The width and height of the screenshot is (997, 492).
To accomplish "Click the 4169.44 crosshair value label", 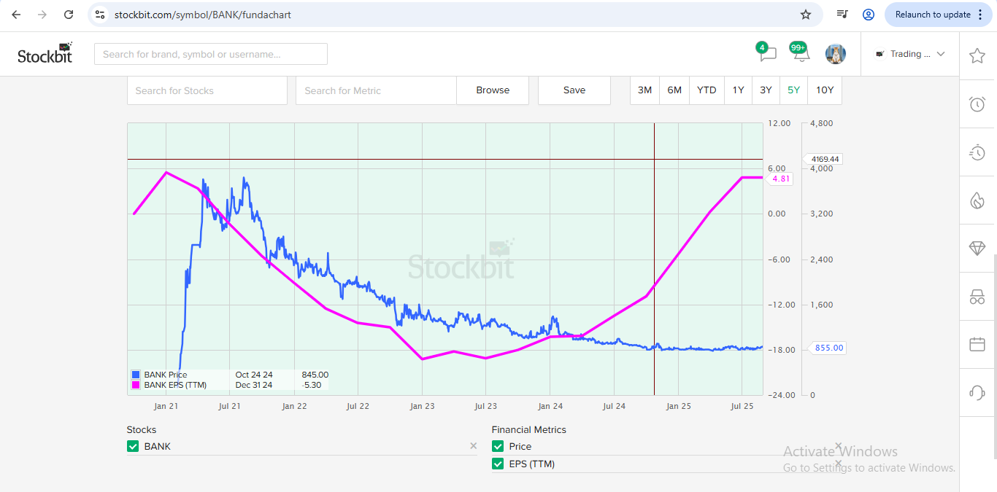I will (x=823, y=159).
